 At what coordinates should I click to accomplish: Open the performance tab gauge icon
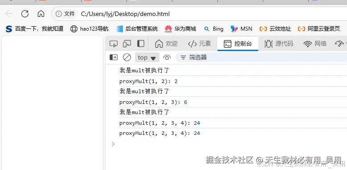pyautogui.click(x=339, y=43)
